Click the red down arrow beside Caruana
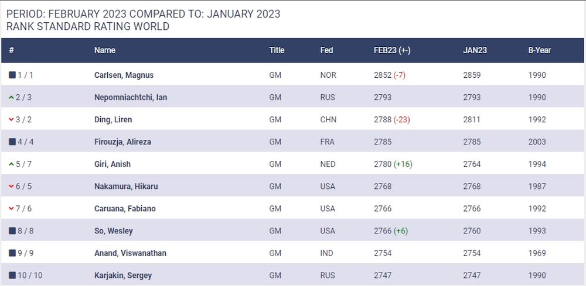Viewport: 586px width, 286px height. click(12, 209)
